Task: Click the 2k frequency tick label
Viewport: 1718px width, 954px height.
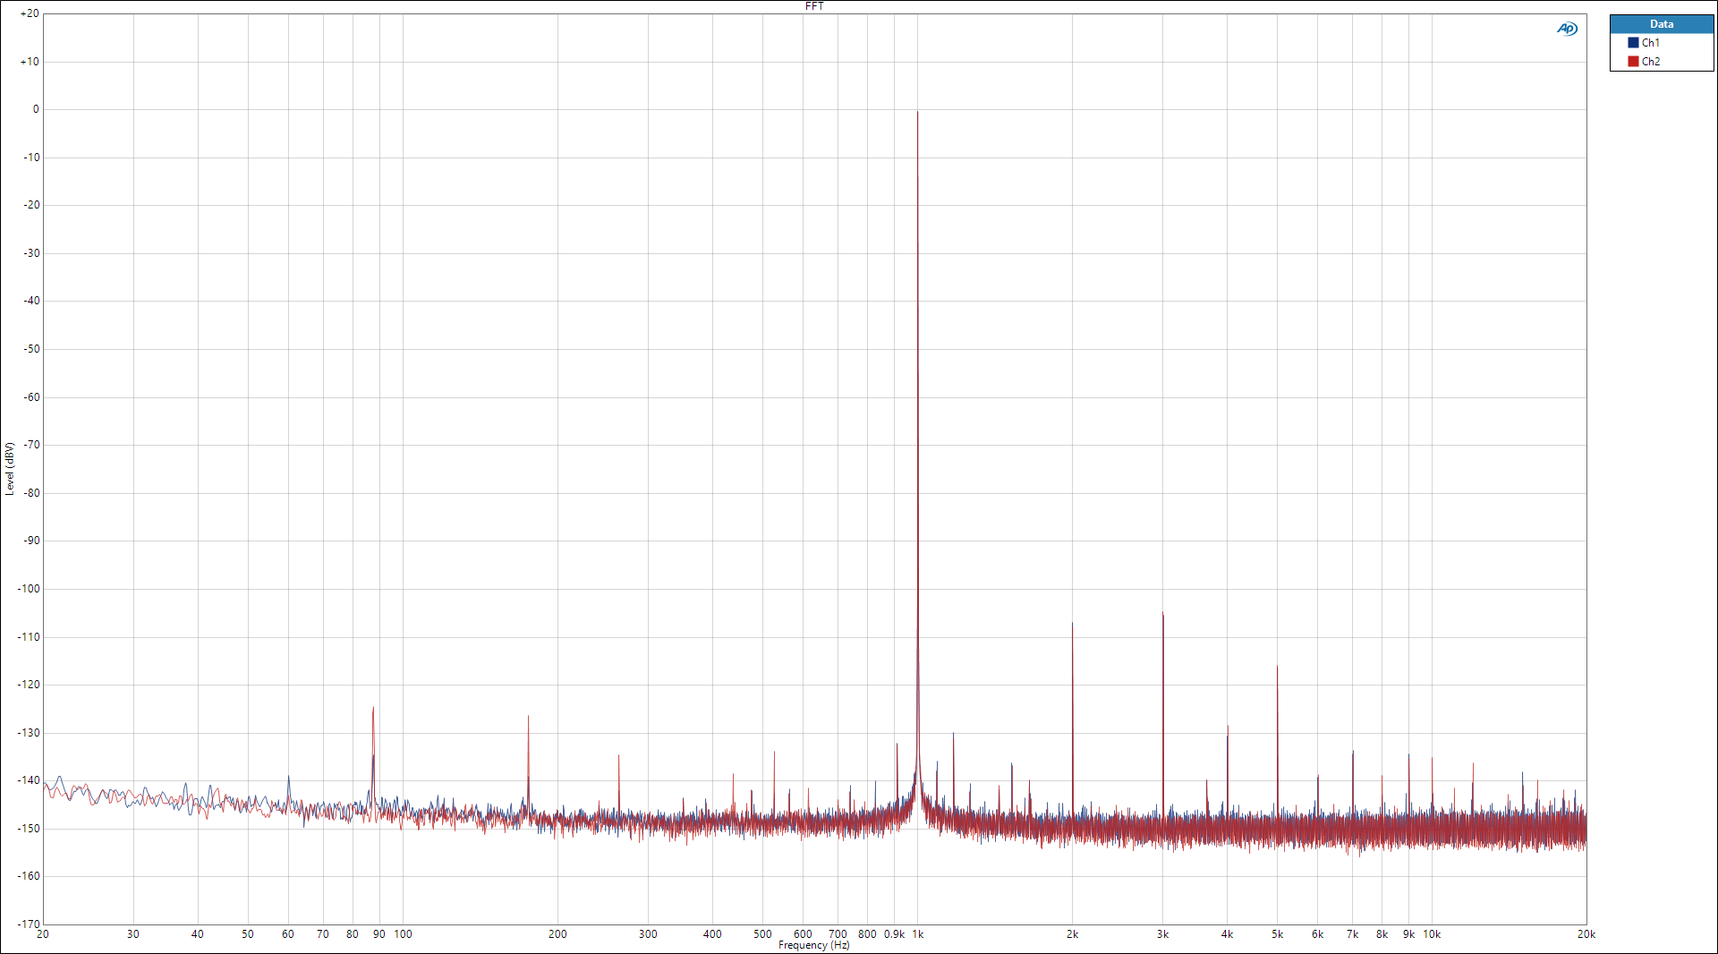Action: (1072, 933)
